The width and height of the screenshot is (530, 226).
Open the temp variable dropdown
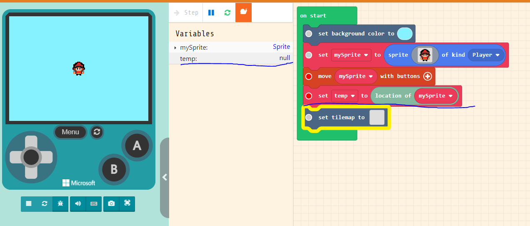coord(345,96)
